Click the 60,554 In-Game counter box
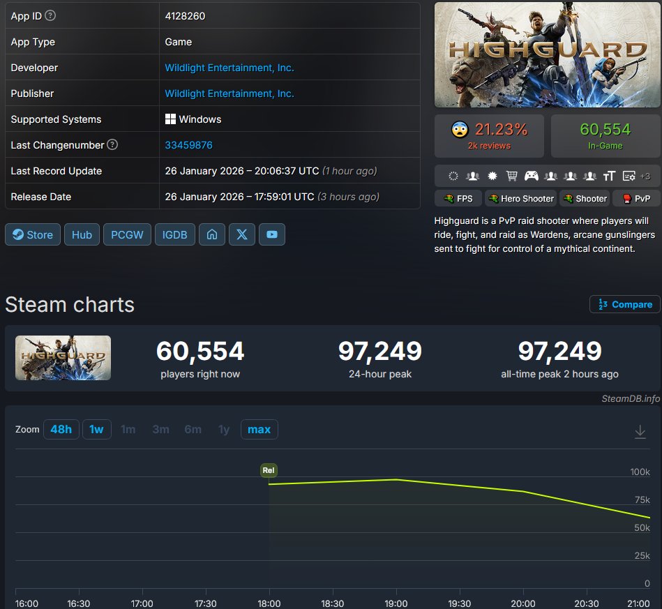 [x=605, y=135]
